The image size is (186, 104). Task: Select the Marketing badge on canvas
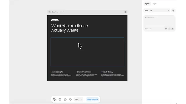pos(55,20)
